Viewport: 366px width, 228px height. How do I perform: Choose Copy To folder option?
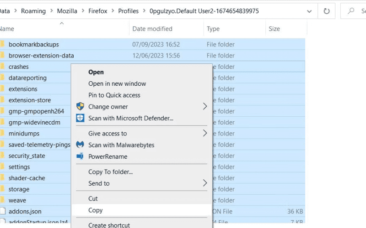pos(110,172)
